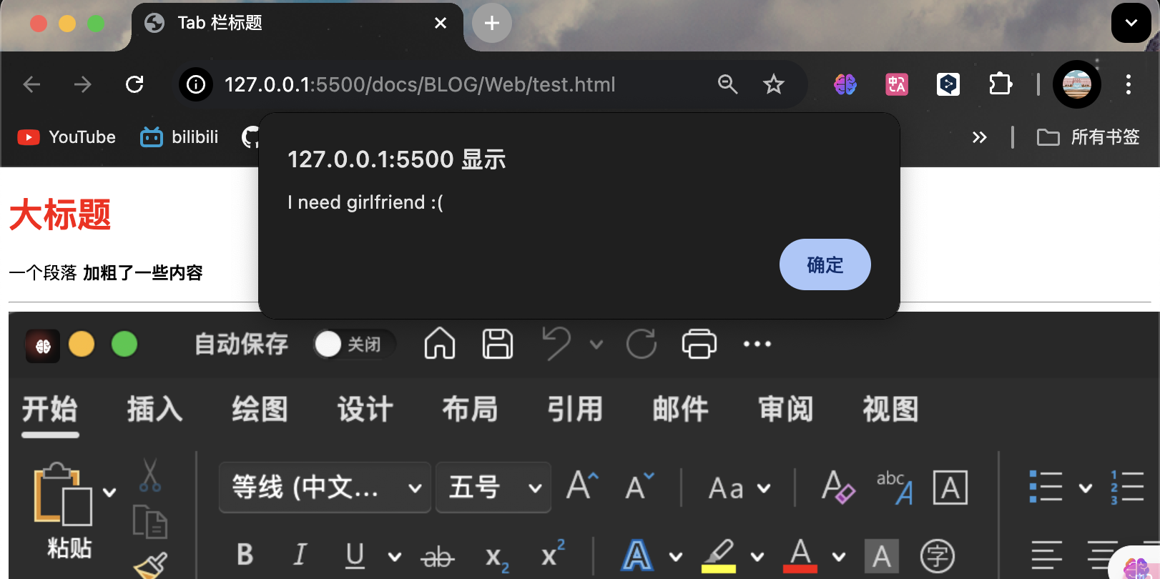The width and height of the screenshot is (1160, 579).
Task: Open the translate extension icon
Action: click(x=897, y=84)
